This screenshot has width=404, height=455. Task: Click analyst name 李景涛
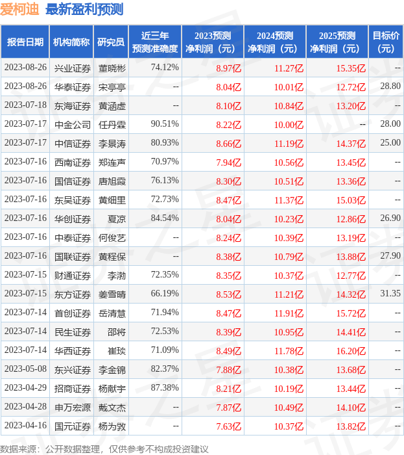tap(112, 144)
